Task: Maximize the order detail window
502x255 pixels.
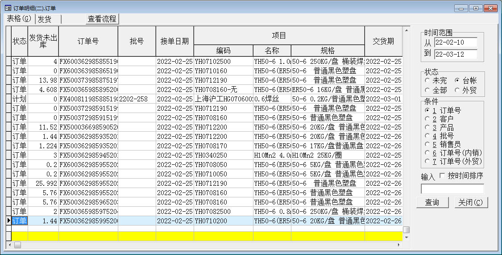Action: (476, 8)
